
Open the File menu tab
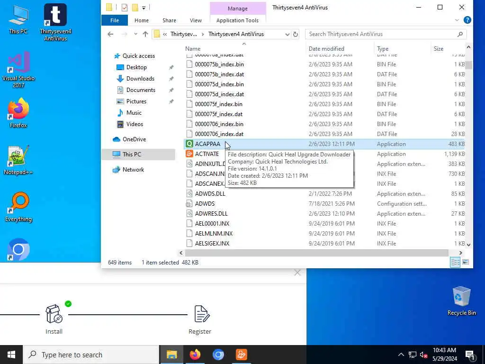coord(115,20)
